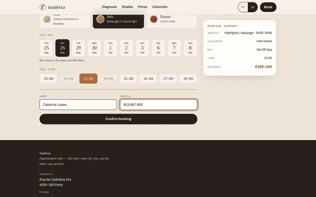Pick the 10:00 time slot
This screenshot has height=197, width=316.
[49, 78]
